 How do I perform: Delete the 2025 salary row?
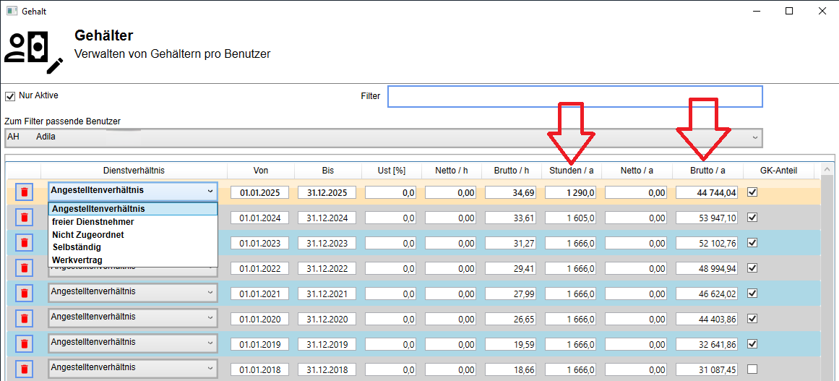[x=24, y=192]
